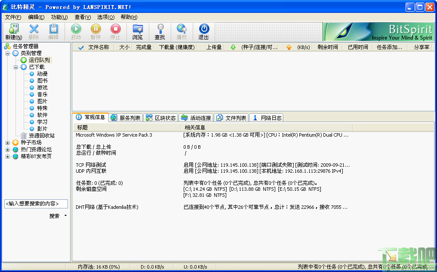
Task: Open the 文件(F) menu
Action: point(13,17)
